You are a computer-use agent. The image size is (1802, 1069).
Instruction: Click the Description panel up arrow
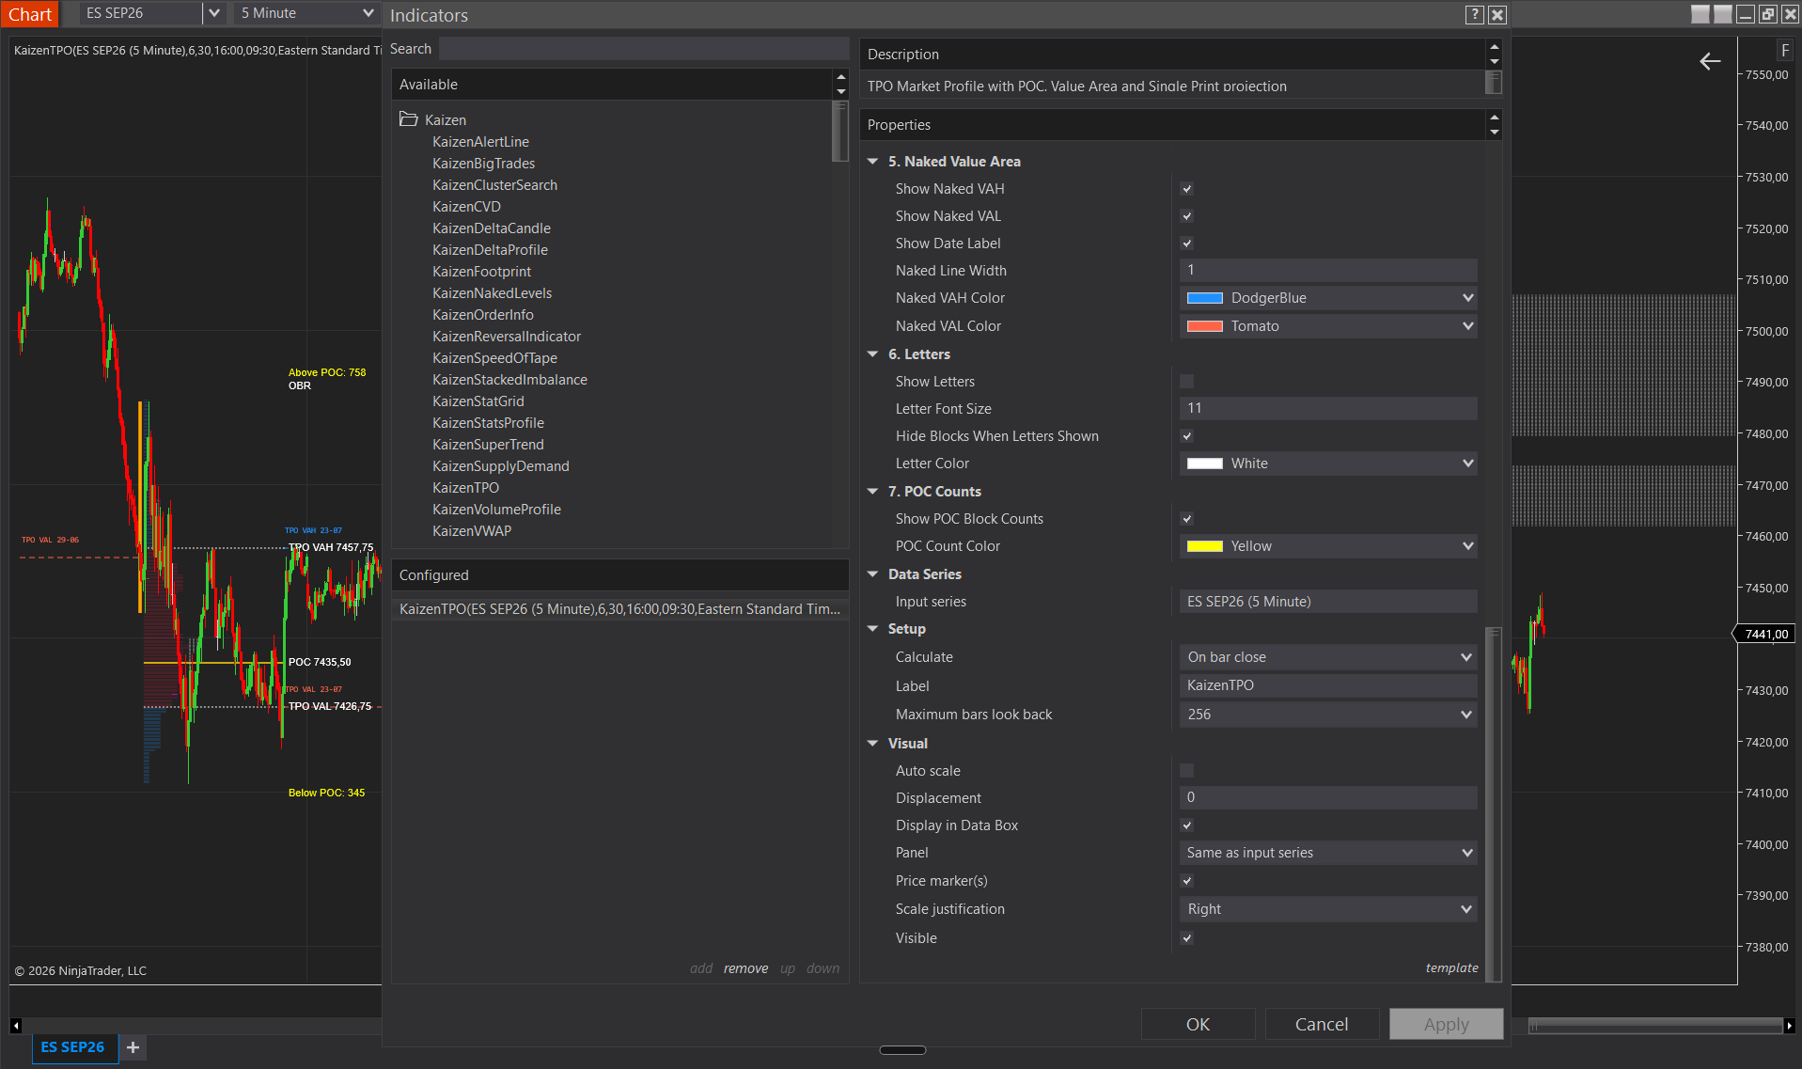pos(1495,47)
